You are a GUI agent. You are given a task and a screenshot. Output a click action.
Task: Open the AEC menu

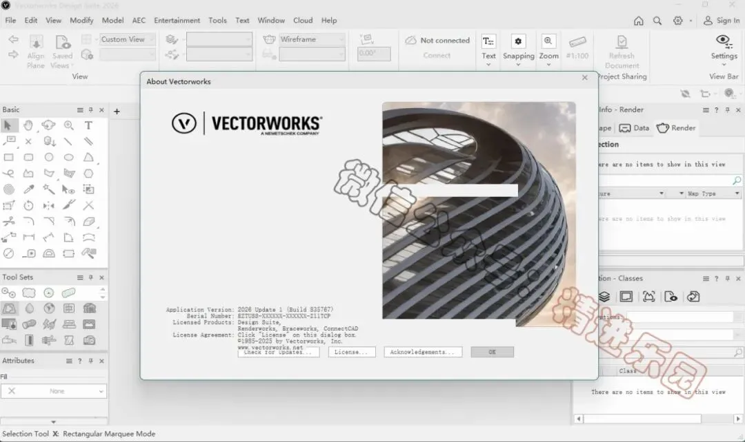point(139,21)
